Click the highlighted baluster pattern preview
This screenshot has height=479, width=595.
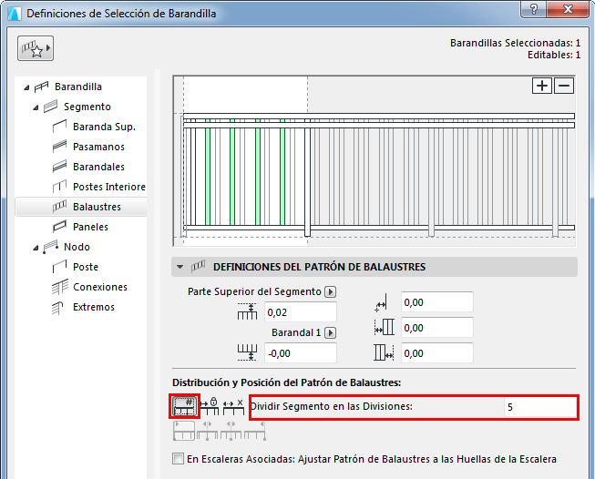[x=245, y=161]
